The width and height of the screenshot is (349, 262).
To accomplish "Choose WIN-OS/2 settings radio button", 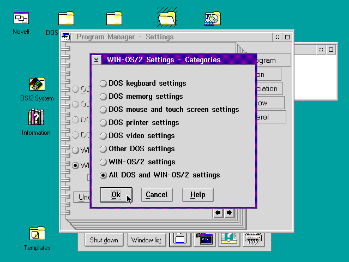I will pyautogui.click(x=137, y=162).
